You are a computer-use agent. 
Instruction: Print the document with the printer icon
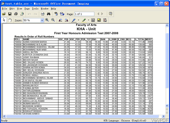click(x=16, y=14)
